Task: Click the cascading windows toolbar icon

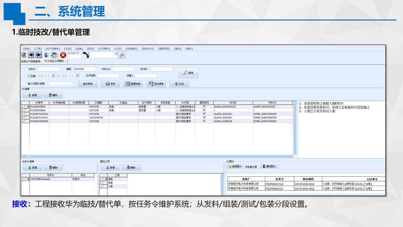Action: tap(54, 55)
